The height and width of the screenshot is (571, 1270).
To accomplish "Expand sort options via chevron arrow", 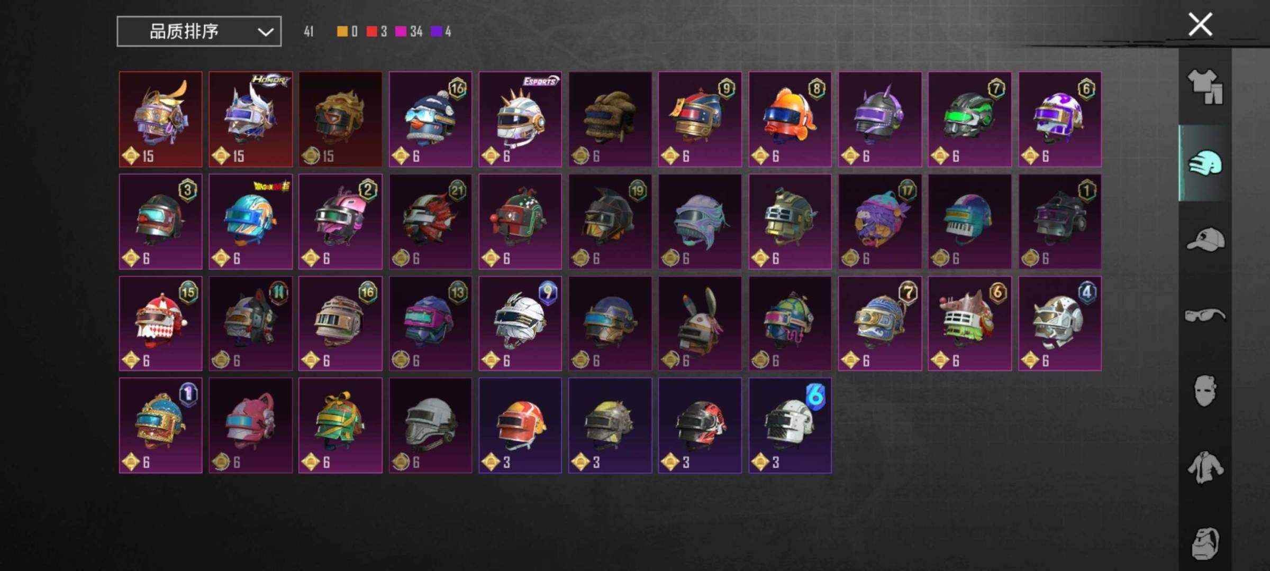I will tap(265, 32).
